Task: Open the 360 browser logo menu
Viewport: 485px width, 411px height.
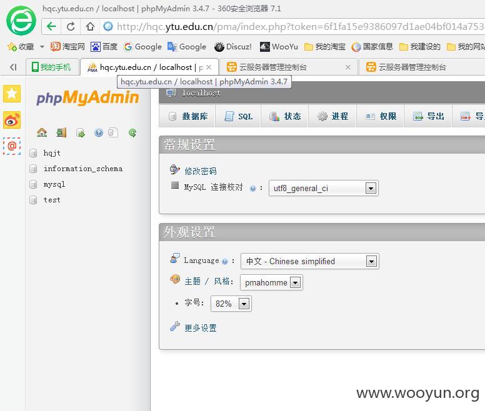Action: point(21,21)
